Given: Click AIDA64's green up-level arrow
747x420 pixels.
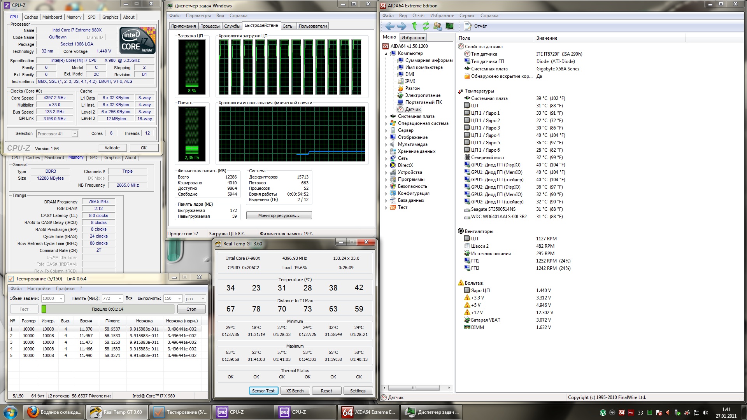Looking at the screenshot, I should [414, 26].
